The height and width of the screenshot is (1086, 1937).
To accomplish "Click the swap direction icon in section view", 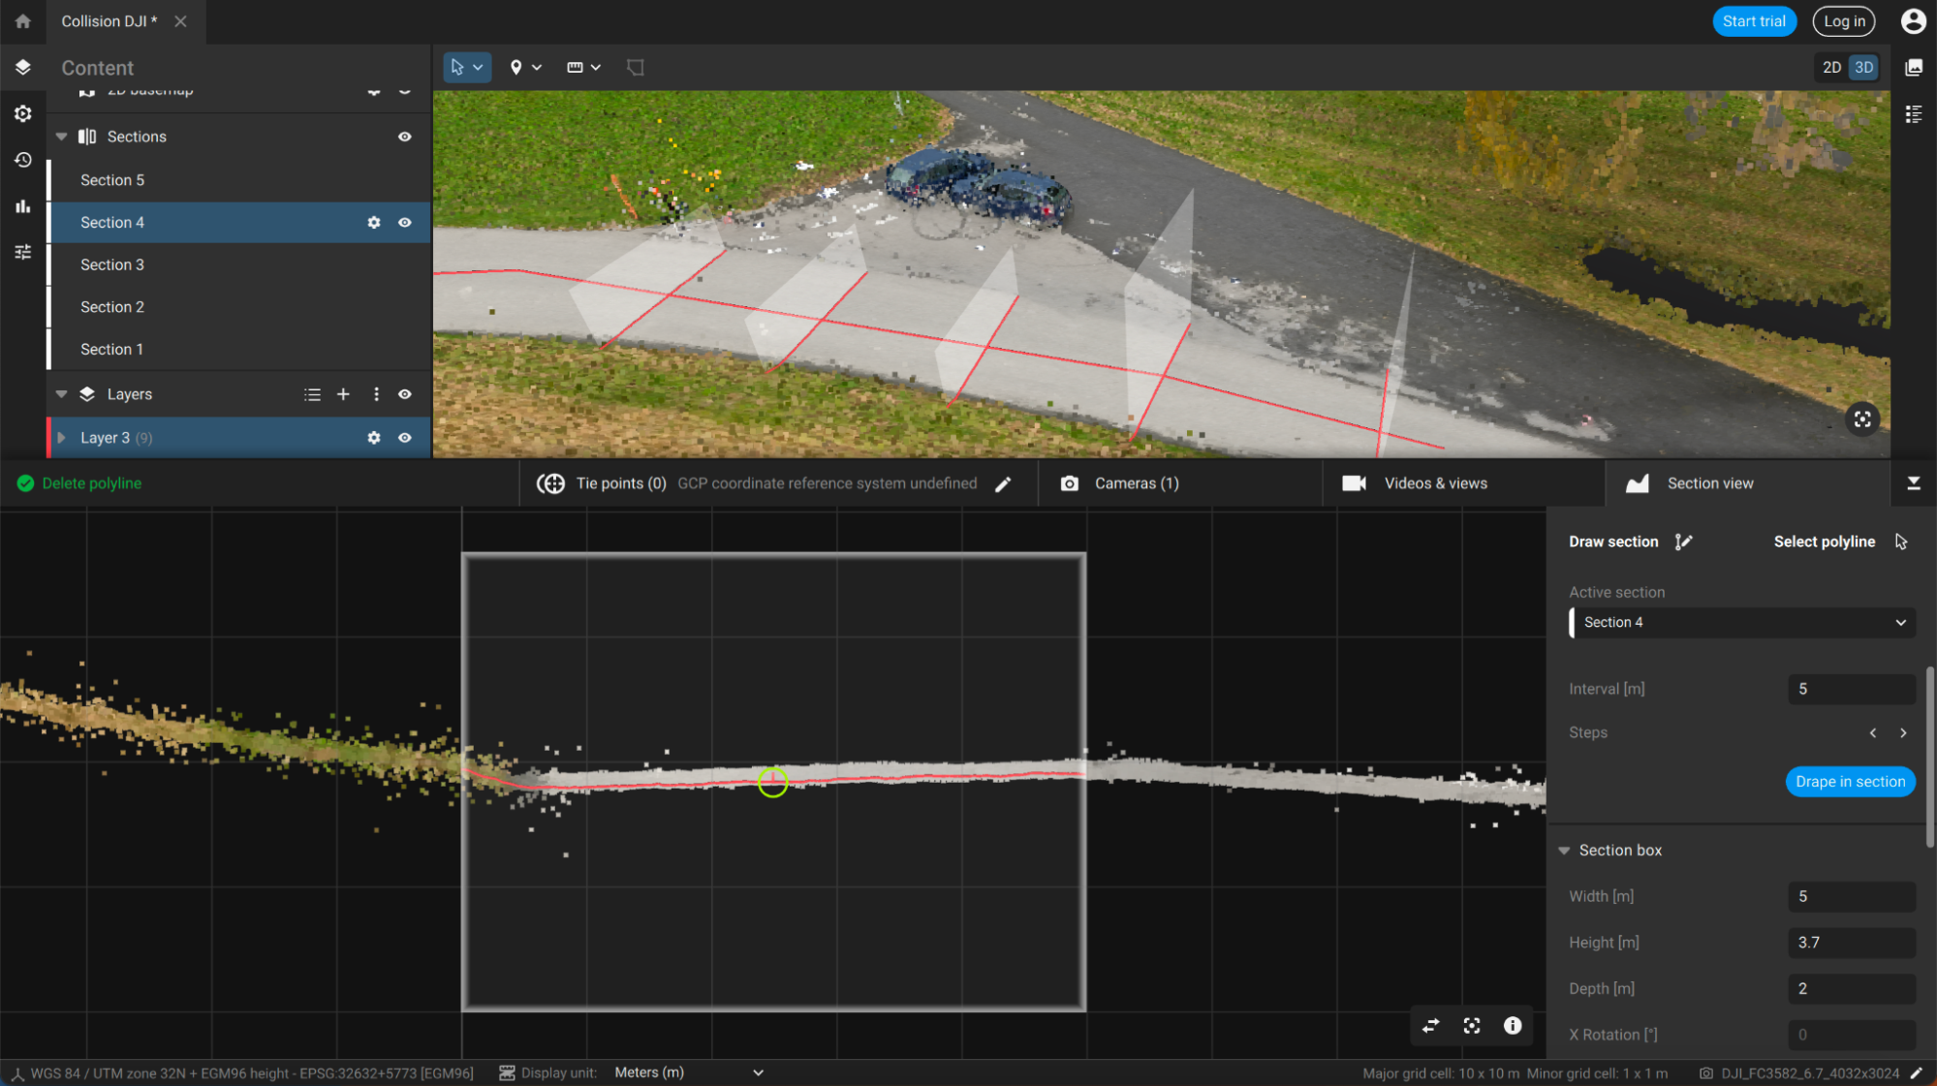I will click(x=1430, y=1026).
